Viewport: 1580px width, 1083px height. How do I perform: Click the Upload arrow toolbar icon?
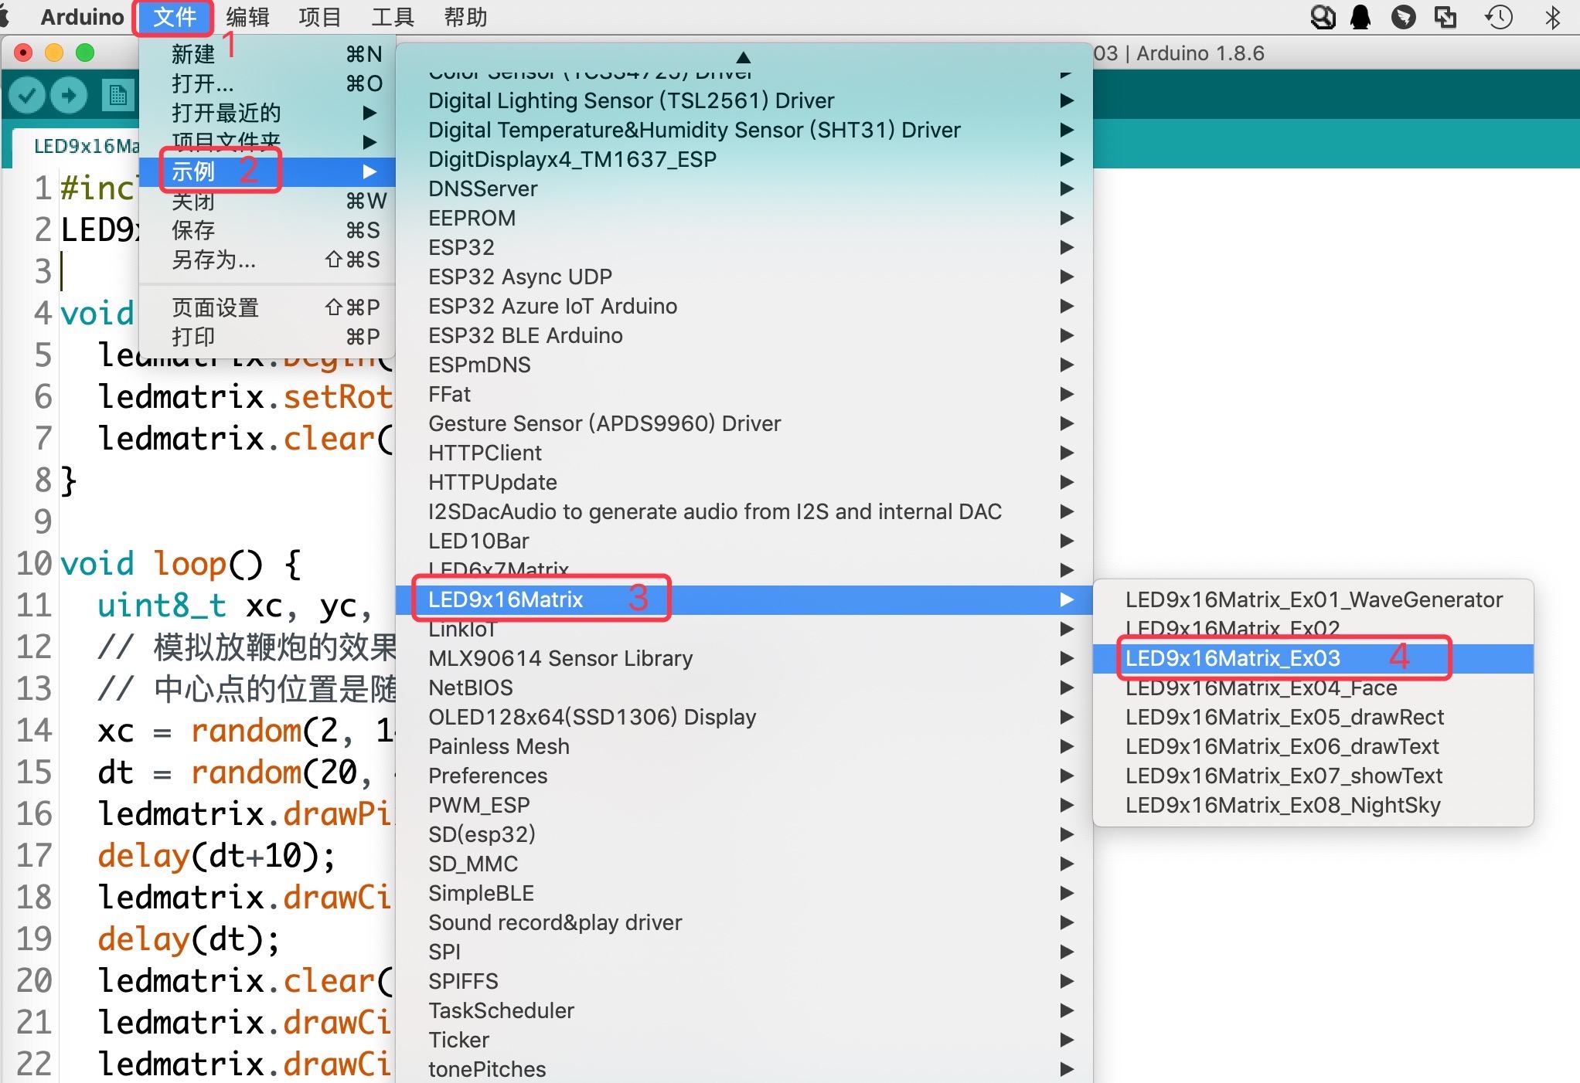pos(69,96)
